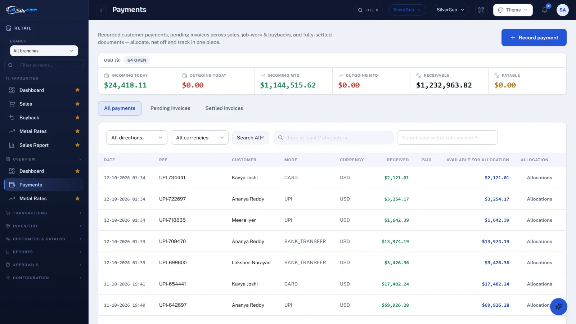Screen dimensions: 576x324
Task: Toggle favourite star for Overview Metal Rates
Action: [77, 198]
